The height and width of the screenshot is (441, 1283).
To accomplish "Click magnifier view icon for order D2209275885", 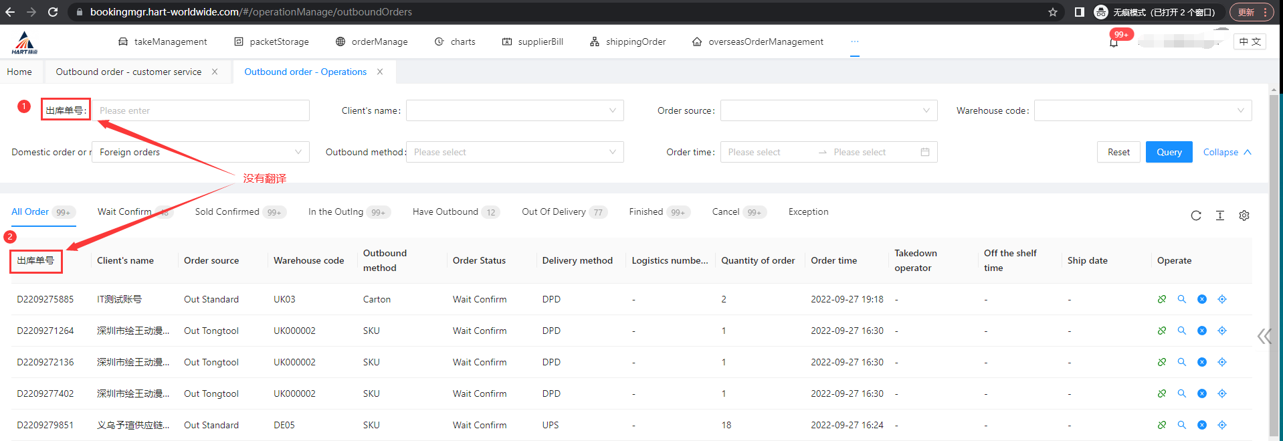I will 1182,299.
